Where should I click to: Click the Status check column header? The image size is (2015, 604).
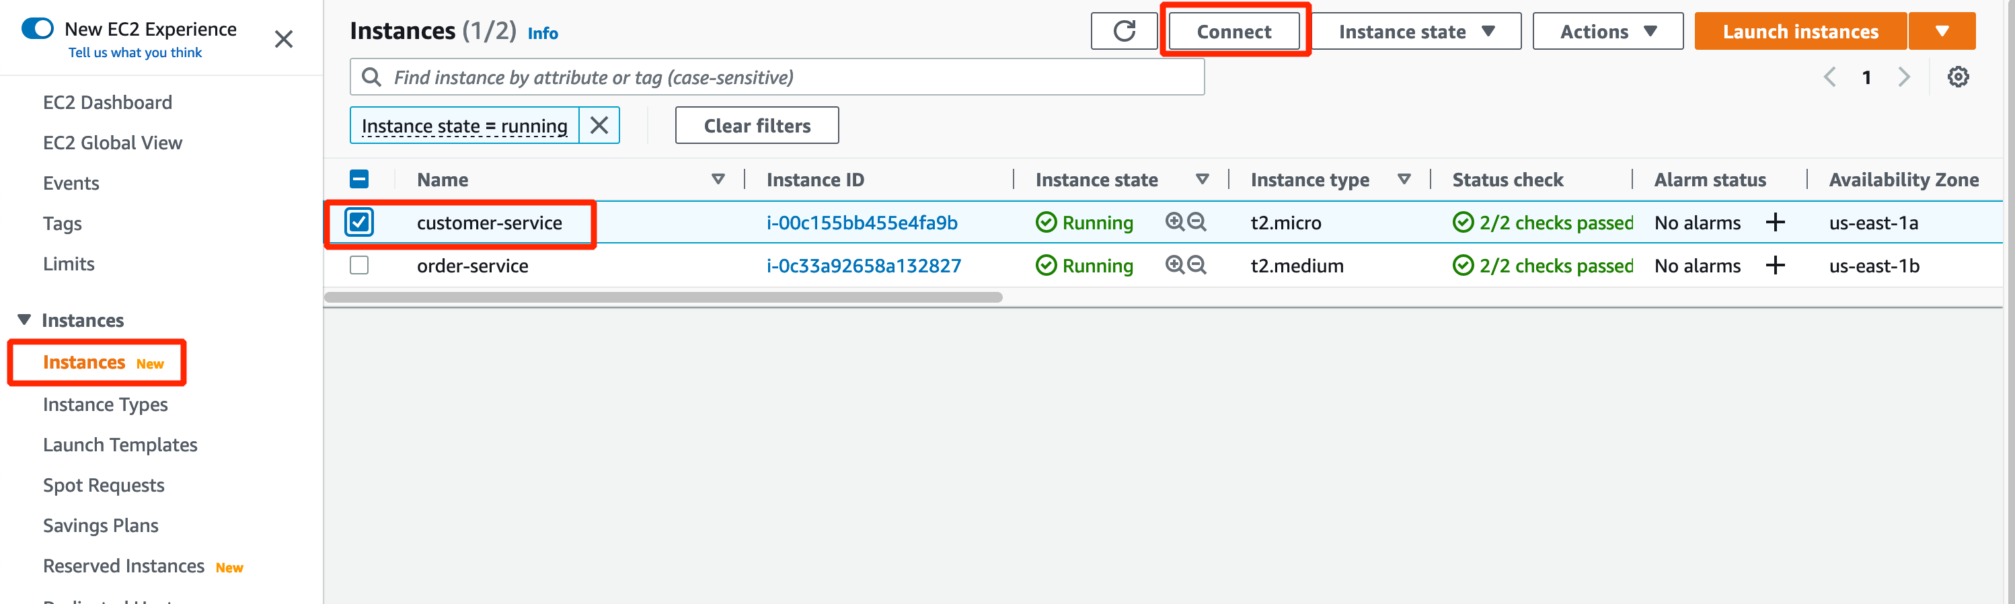coord(1507,179)
